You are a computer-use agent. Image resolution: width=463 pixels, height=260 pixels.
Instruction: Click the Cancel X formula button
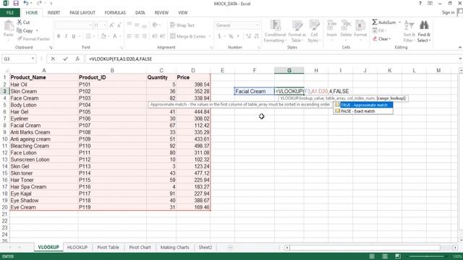tap(53, 59)
